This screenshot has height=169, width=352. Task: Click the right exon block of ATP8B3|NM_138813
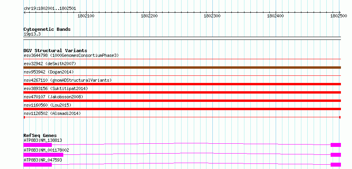pyautogui.click(x=336, y=145)
